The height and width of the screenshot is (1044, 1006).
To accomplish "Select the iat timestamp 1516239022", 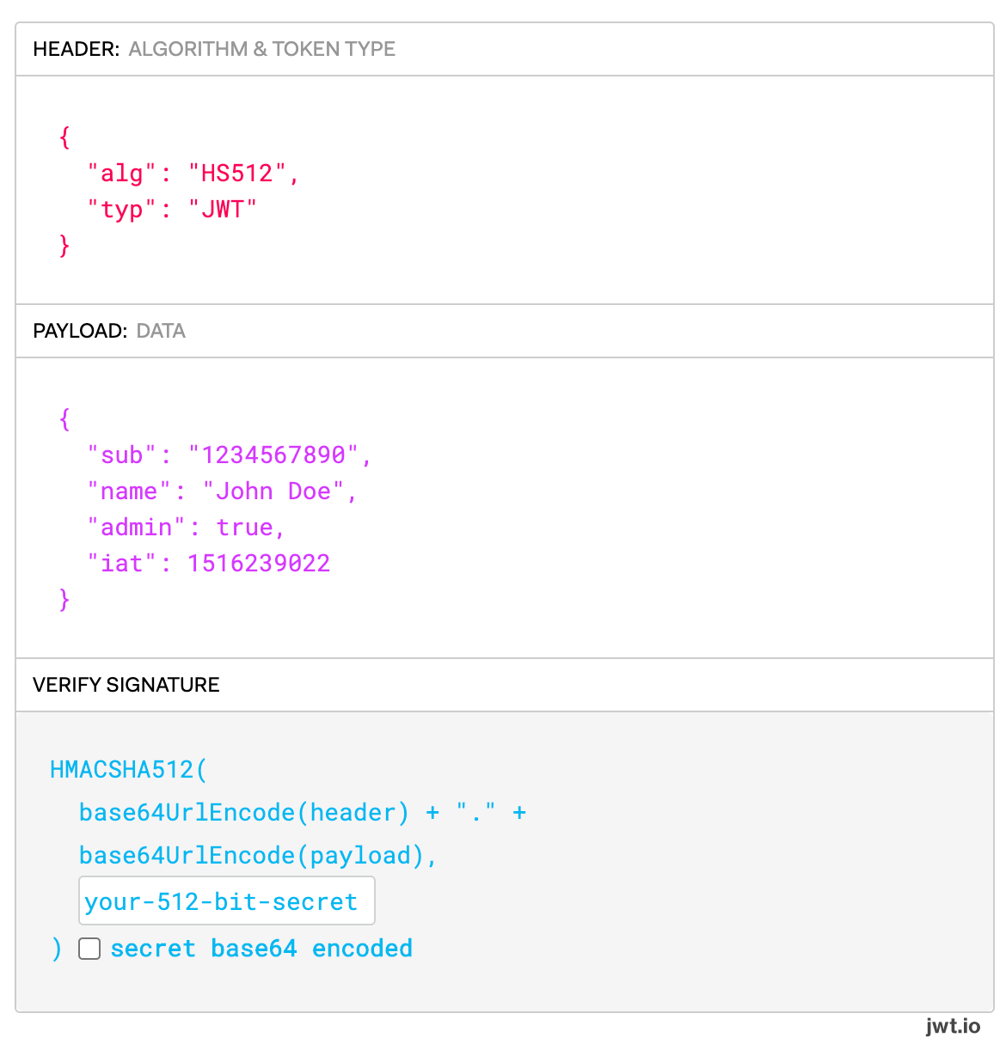I will pos(259,563).
